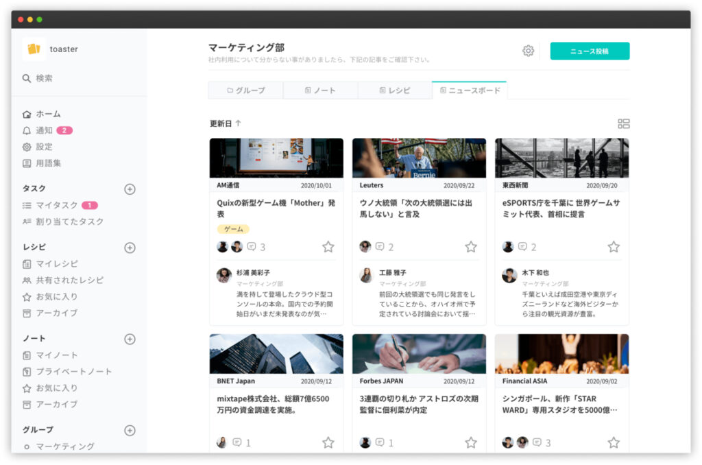Open お気に入り under レシピ section

point(50,296)
